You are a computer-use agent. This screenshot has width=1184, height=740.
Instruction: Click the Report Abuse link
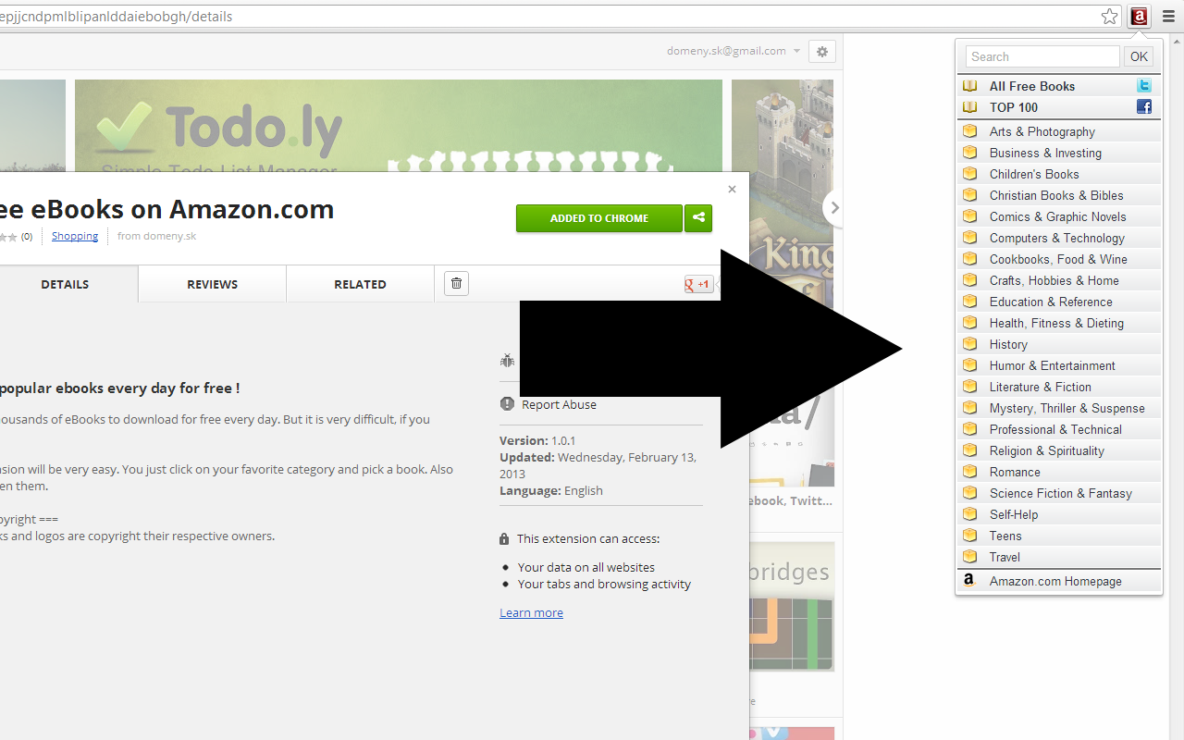pyautogui.click(x=559, y=404)
